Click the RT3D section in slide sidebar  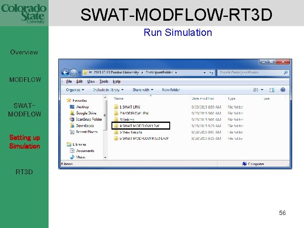(24, 172)
